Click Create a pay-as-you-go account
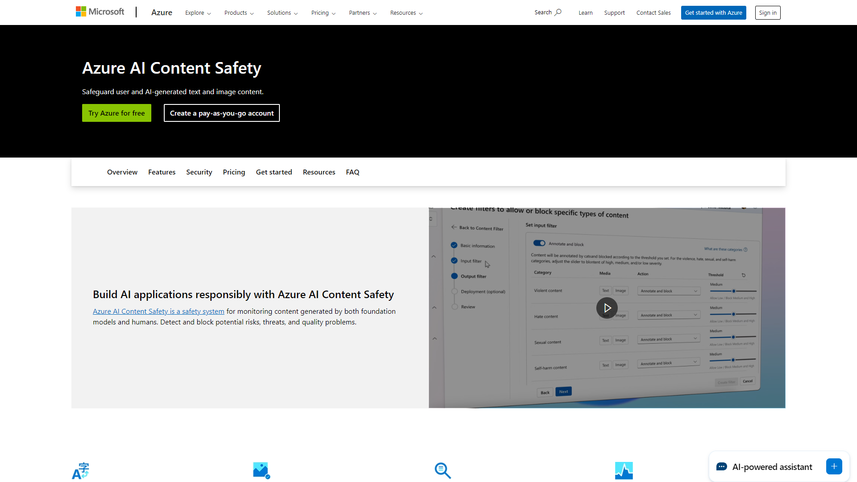The width and height of the screenshot is (857, 482). point(222,113)
